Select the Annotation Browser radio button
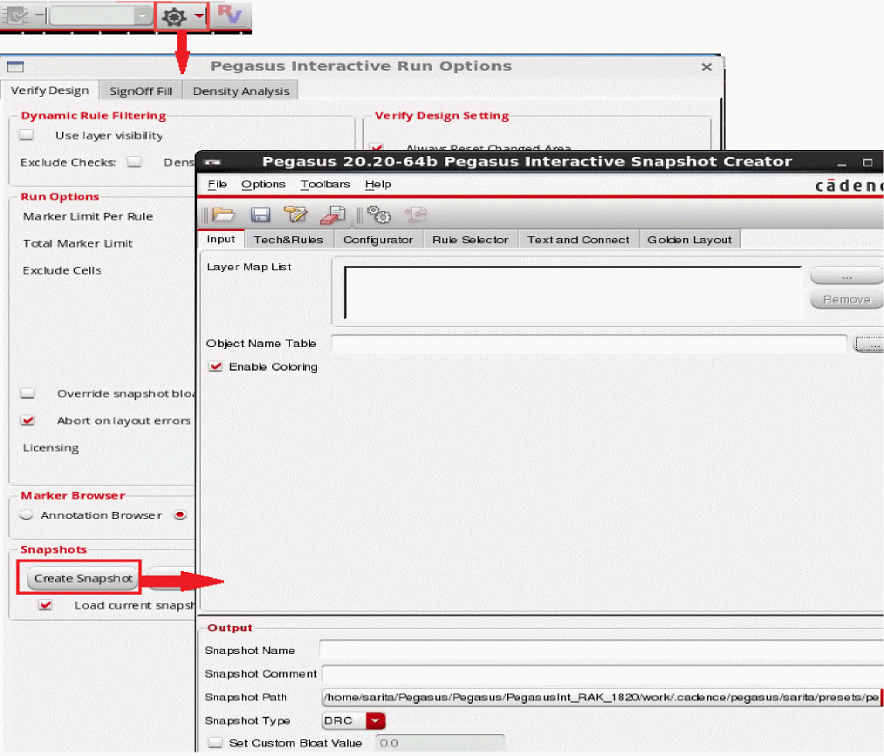This screenshot has width=884, height=756. (x=27, y=515)
